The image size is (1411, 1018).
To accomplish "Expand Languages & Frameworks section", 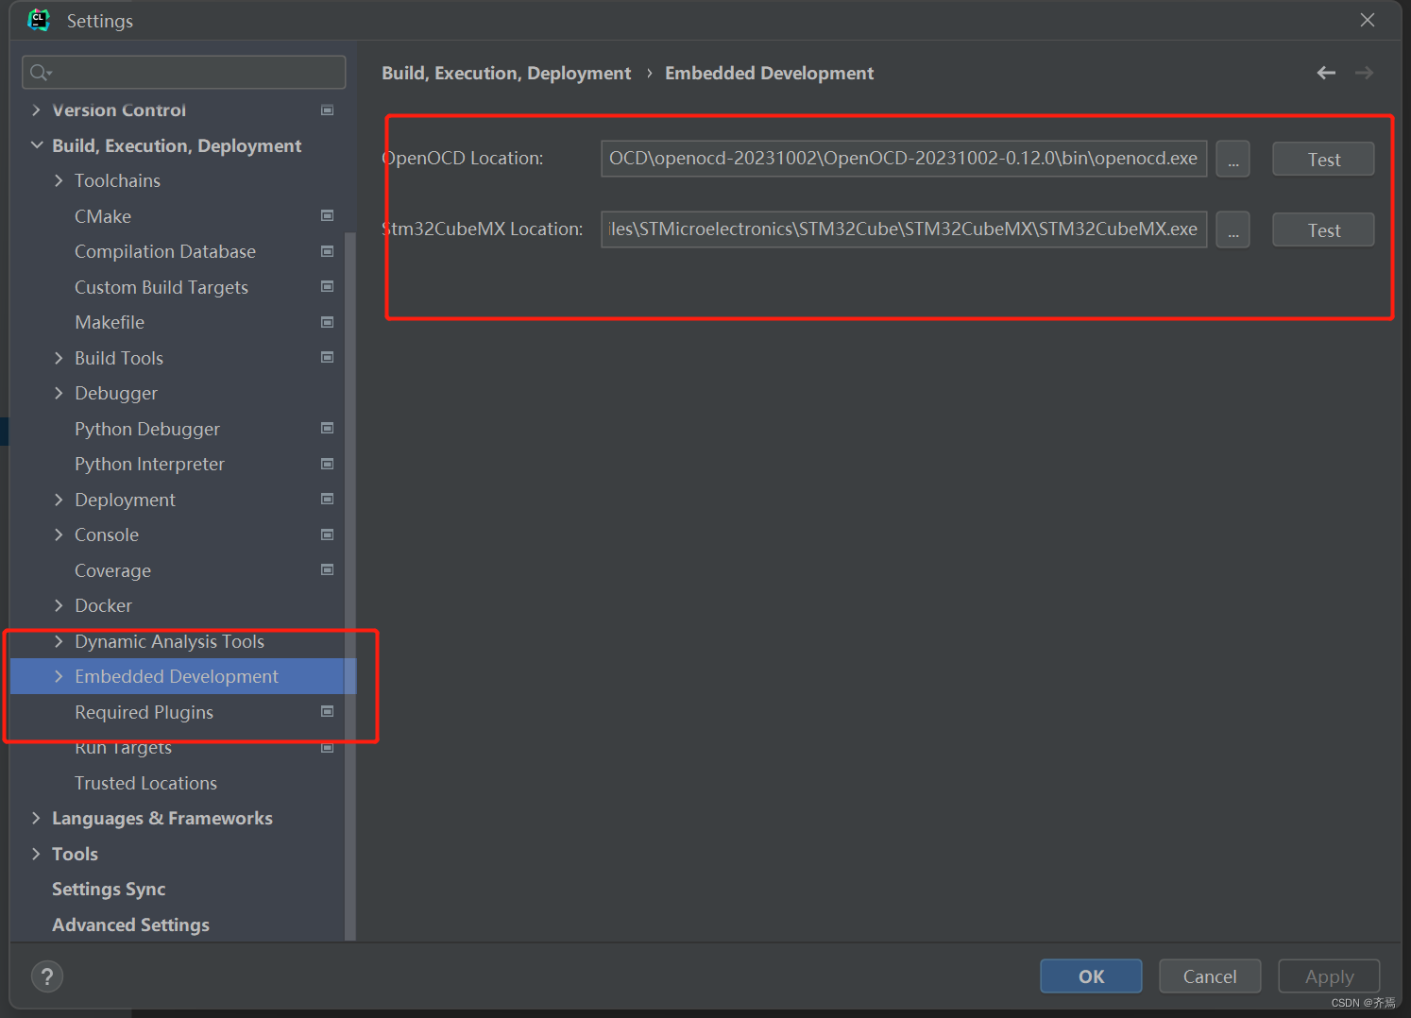I will pyautogui.click(x=36, y=818).
